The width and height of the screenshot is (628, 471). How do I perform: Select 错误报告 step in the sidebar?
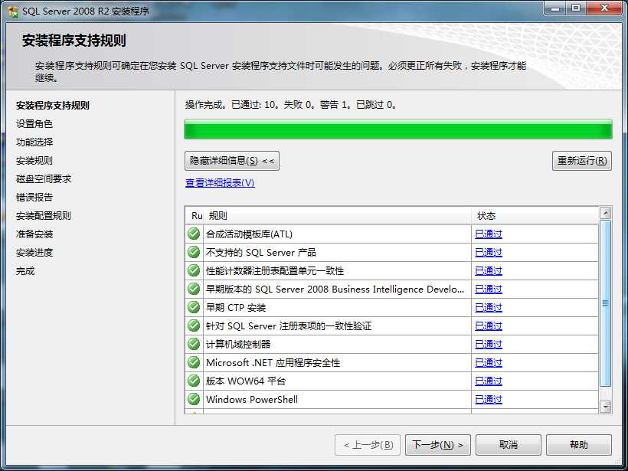click(x=34, y=198)
